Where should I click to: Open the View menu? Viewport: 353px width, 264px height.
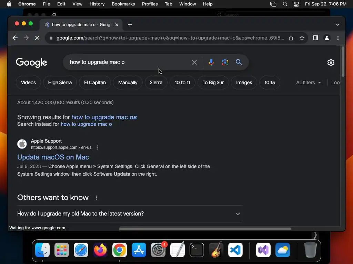78,4
